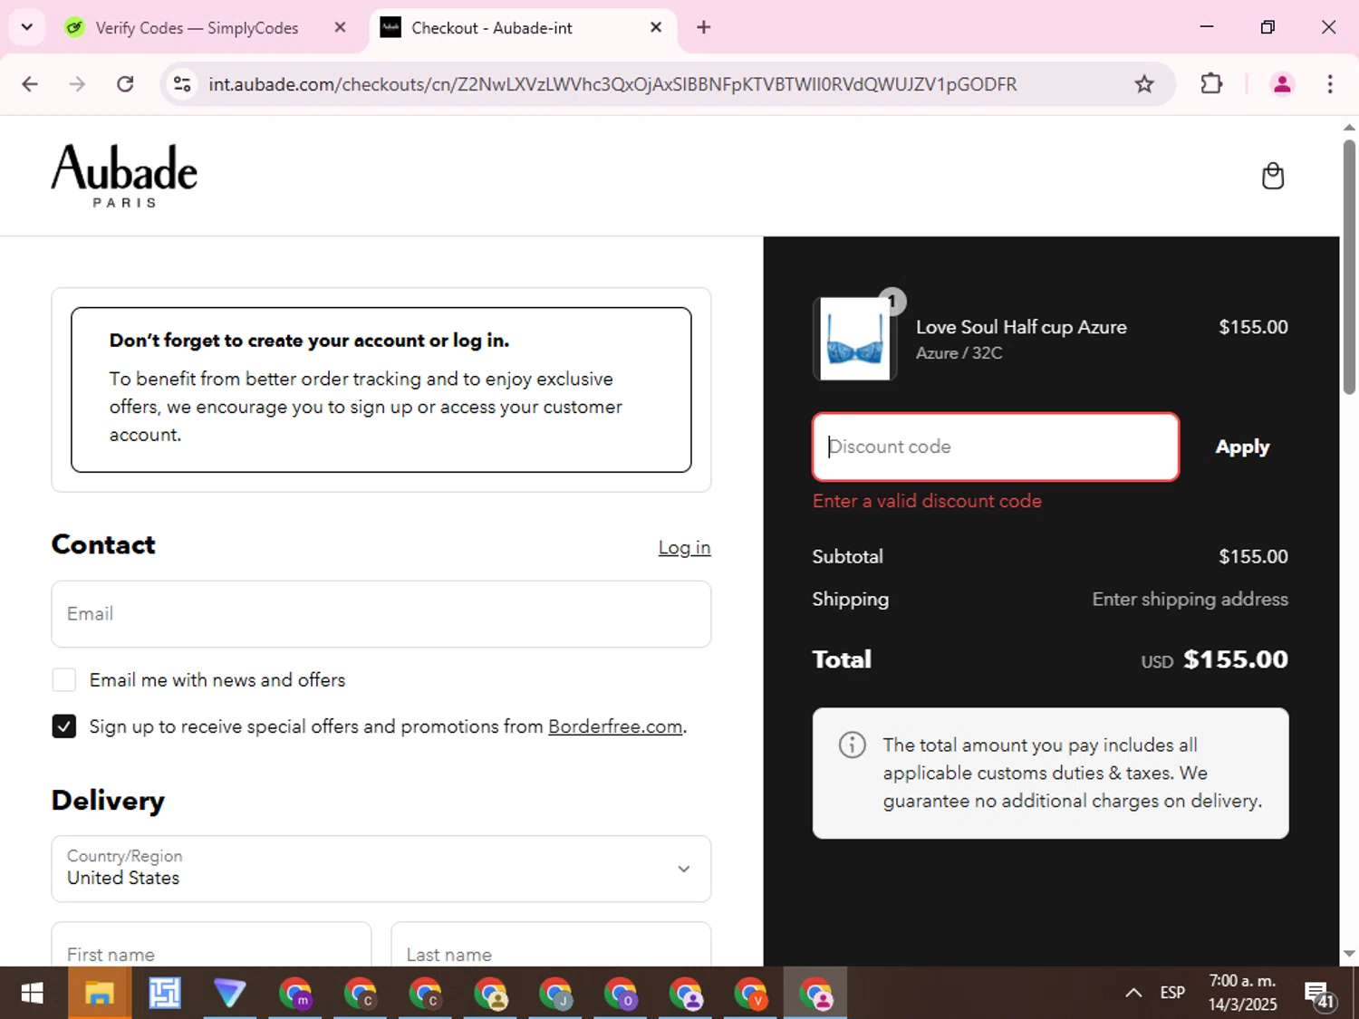
Task: Click the page vertical scrollbar thumb
Action: tap(1349, 267)
